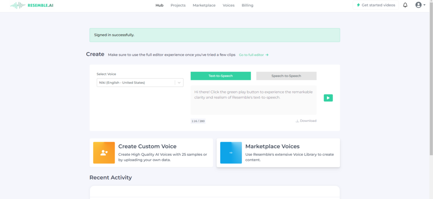Click the Get started videos button
Screen dimensions: 433x199
coord(375,5)
